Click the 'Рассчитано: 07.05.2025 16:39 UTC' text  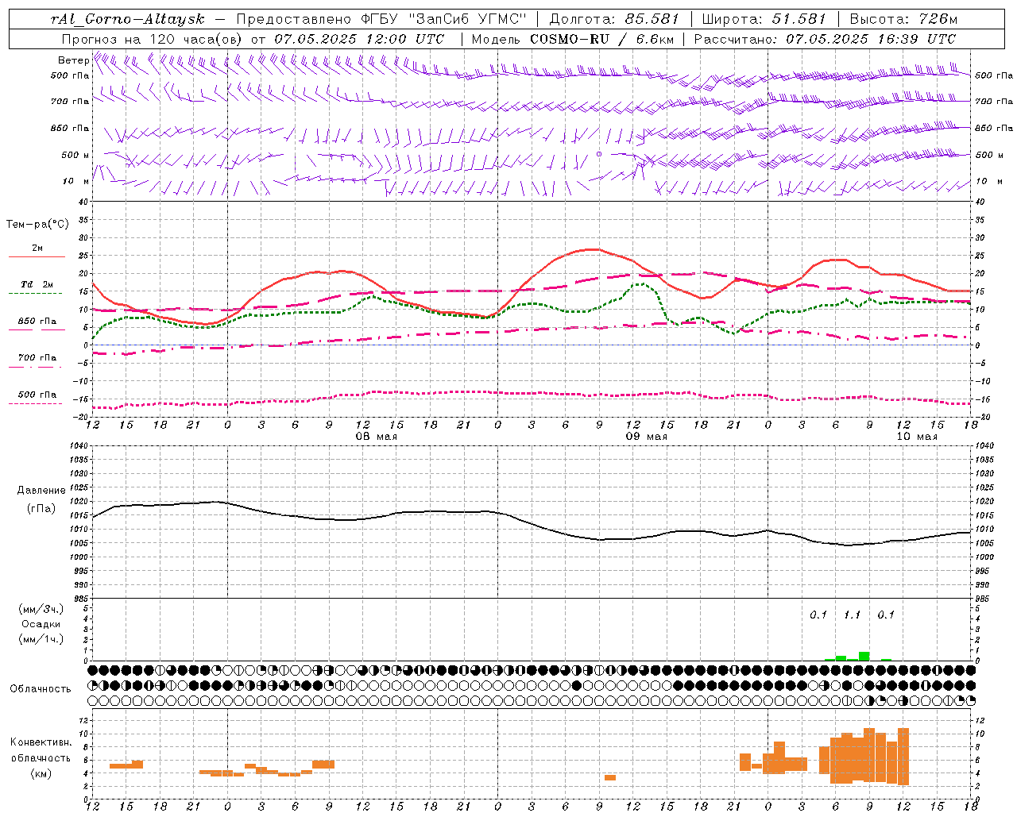click(x=825, y=39)
